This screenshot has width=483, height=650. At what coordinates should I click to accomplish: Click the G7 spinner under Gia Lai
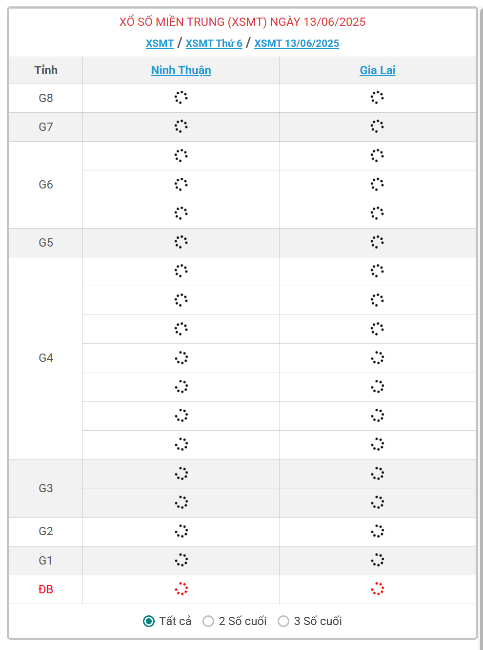377,126
